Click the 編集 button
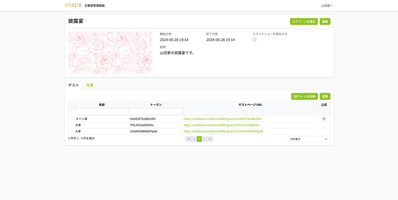The width and height of the screenshot is (398, 200). pos(325,22)
